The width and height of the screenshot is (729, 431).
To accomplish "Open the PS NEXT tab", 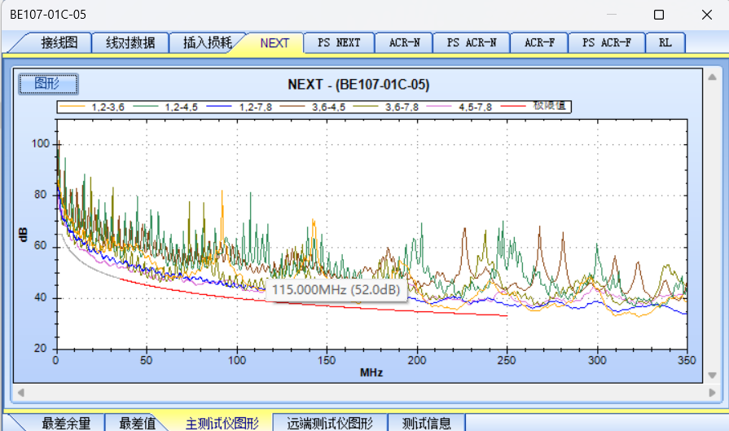I will coord(339,42).
